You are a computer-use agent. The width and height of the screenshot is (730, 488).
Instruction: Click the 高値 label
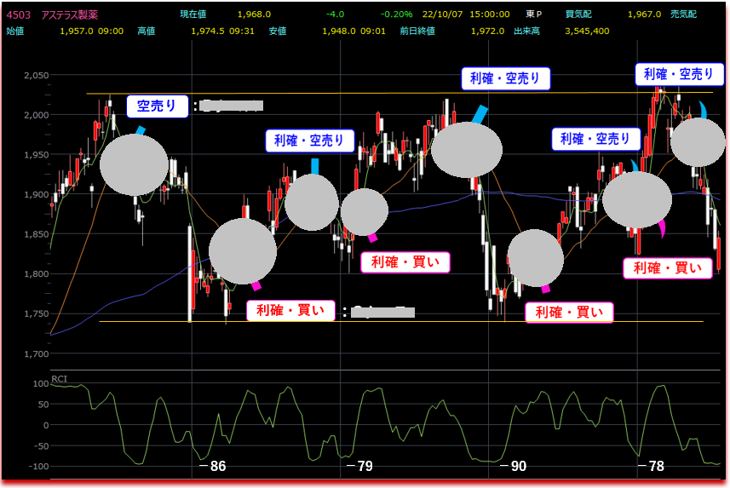pyautogui.click(x=147, y=32)
